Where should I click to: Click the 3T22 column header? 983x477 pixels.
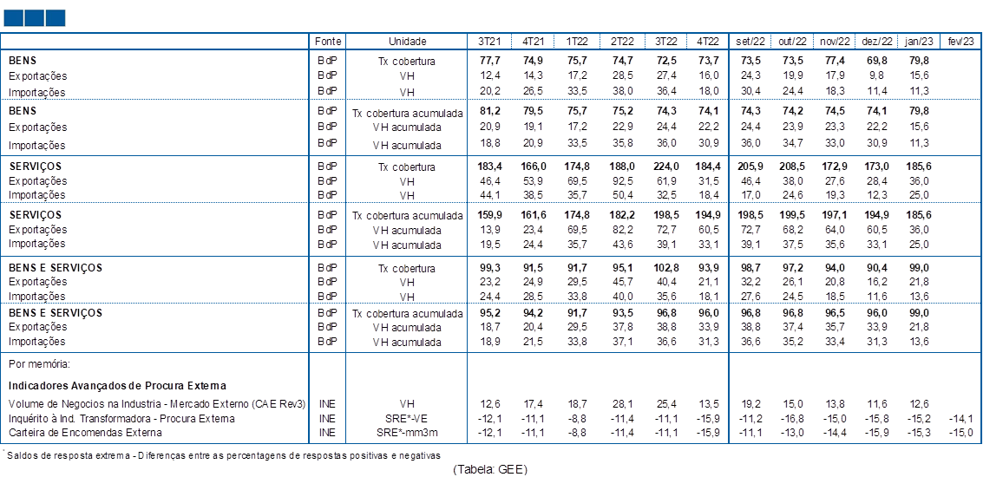pyautogui.click(x=667, y=42)
